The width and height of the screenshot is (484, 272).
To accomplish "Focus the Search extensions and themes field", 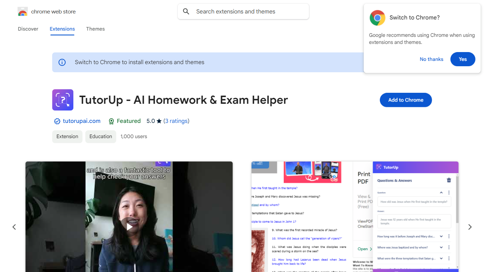I will (x=243, y=12).
